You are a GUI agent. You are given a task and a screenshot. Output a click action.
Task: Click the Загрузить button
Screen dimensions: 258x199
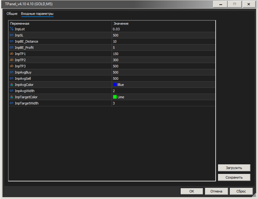coord(234,168)
